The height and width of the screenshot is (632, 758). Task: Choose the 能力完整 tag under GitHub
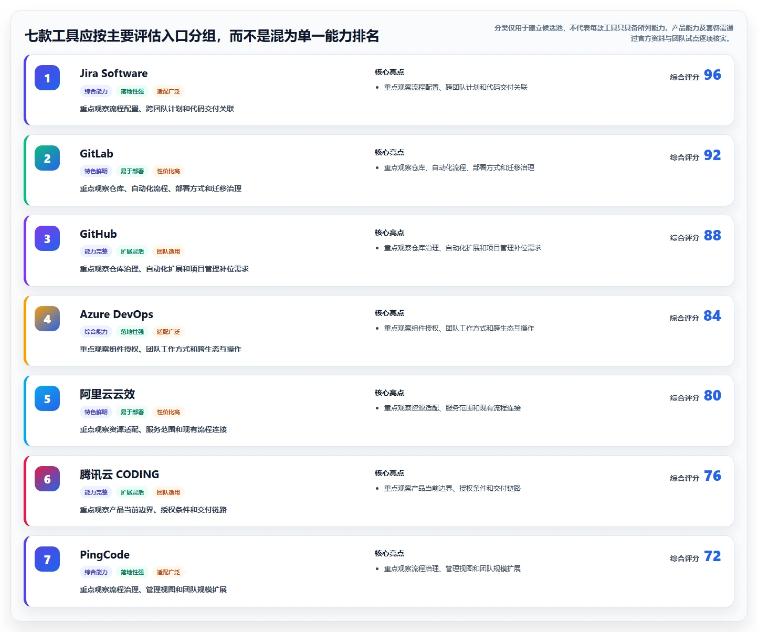point(96,251)
